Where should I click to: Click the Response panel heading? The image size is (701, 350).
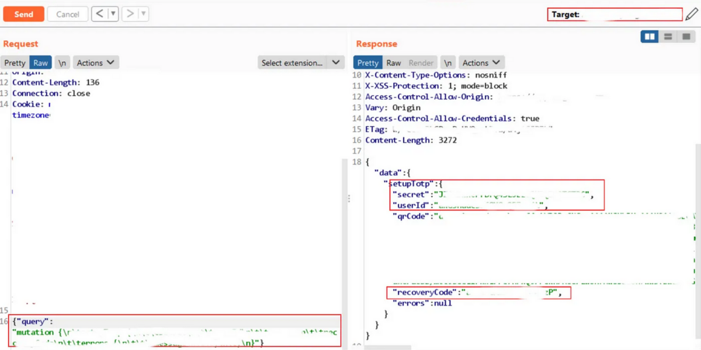(377, 44)
